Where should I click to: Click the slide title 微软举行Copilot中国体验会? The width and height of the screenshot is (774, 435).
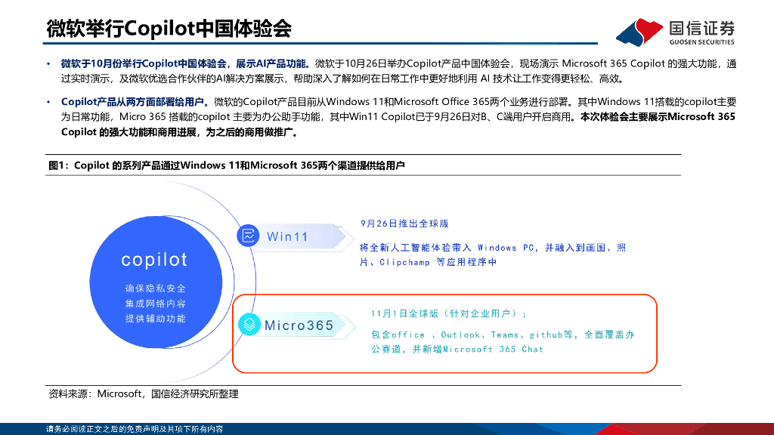coord(169,29)
